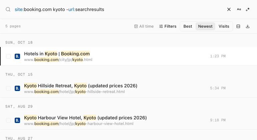
Task: Click the download export icon
Action: (x=248, y=26)
